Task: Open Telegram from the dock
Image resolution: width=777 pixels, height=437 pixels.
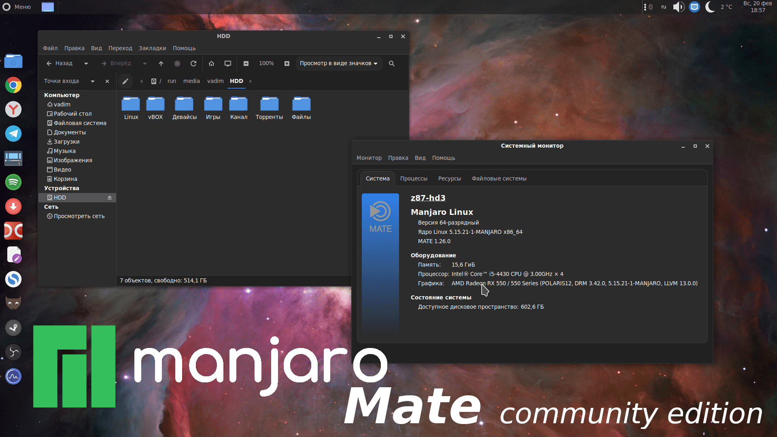Action: 13,134
